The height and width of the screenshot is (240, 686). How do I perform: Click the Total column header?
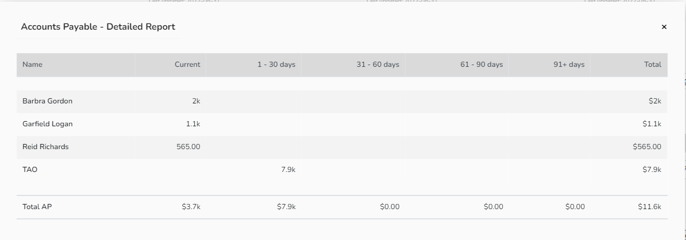(x=653, y=65)
